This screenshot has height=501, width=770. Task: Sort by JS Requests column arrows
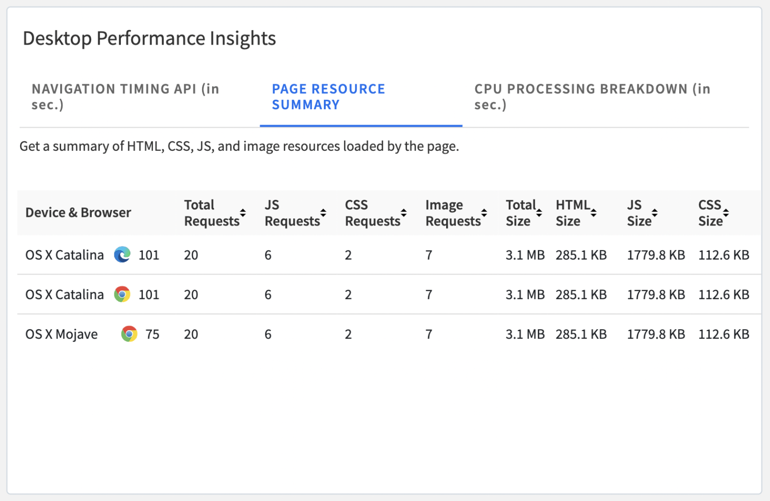(x=323, y=213)
